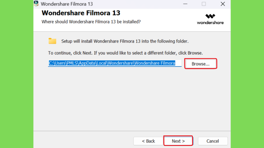Click the heading "Wondershare Filmora 13"
The image size is (264, 148).
click(81, 13)
